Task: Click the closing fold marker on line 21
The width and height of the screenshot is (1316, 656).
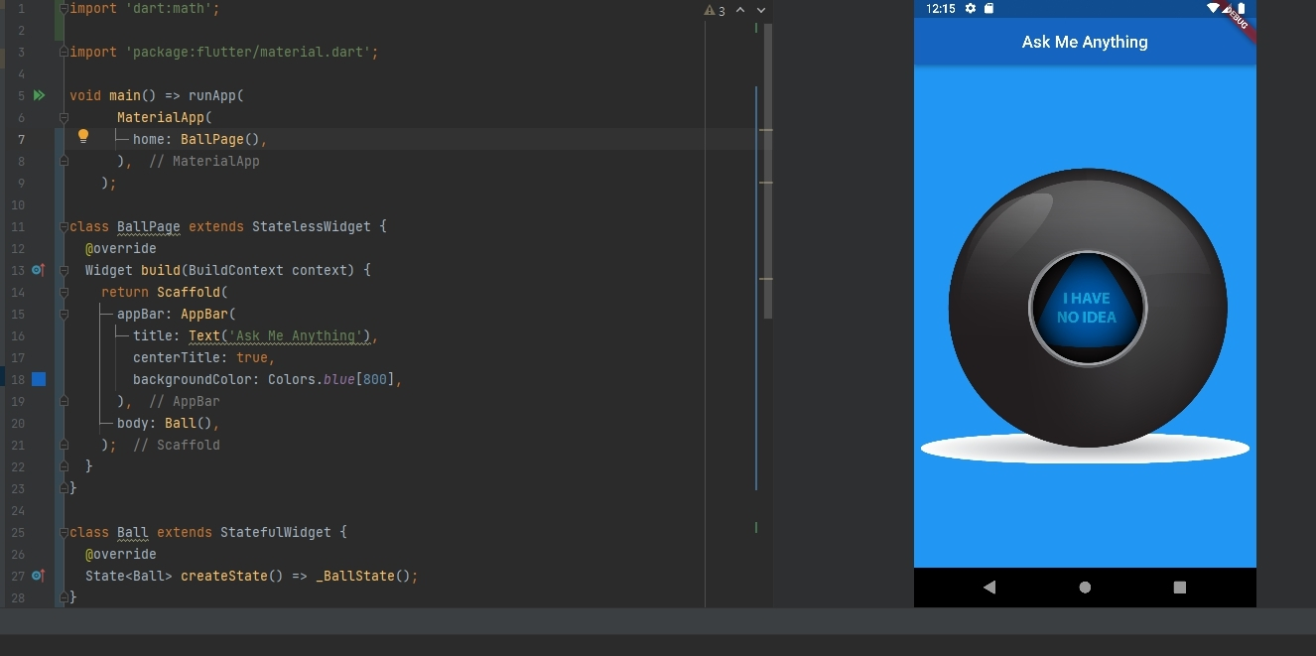Action: pyautogui.click(x=64, y=445)
